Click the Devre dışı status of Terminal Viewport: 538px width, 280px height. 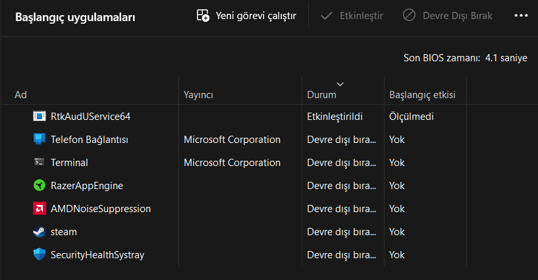[x=341, y=163]
